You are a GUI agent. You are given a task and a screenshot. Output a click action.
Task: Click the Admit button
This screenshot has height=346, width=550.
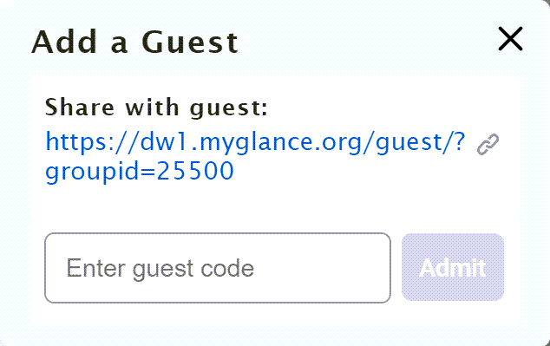[453, 267]
